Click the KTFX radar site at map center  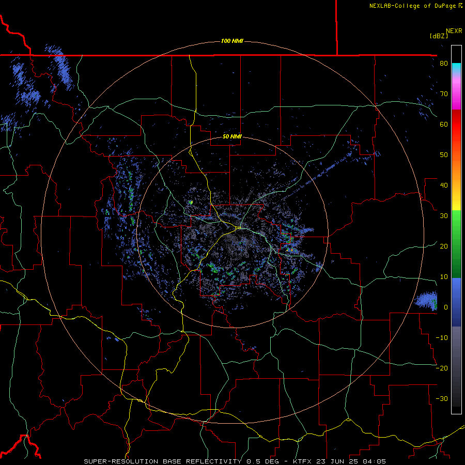(x=239, y=228)
